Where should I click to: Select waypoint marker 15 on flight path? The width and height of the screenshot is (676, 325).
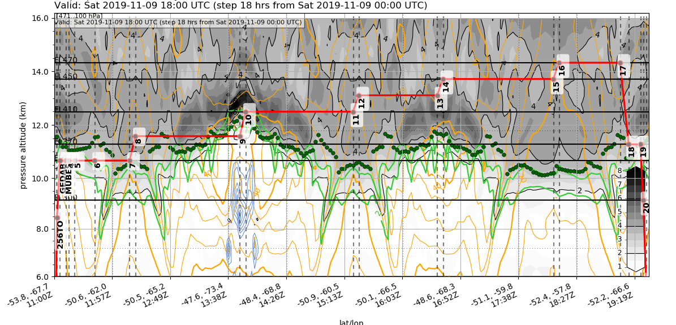pyautogui.click(x=554, y=79)
